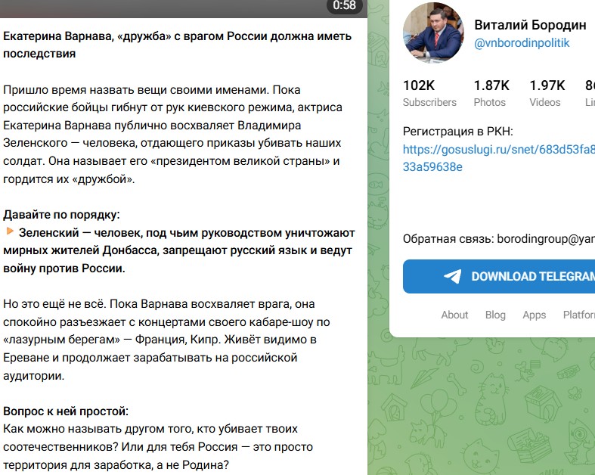Click the Виталий Бородин channel title
595x475 pixels.
point(530,25)
